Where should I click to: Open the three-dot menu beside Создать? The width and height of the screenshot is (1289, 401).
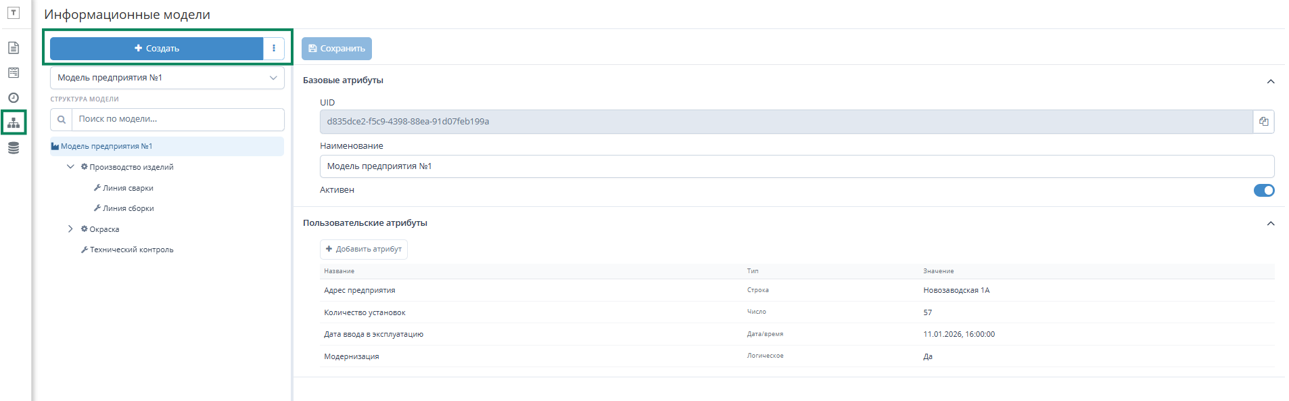[274, 48]
